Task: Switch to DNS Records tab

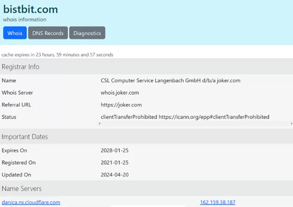Action: (48, 33)
